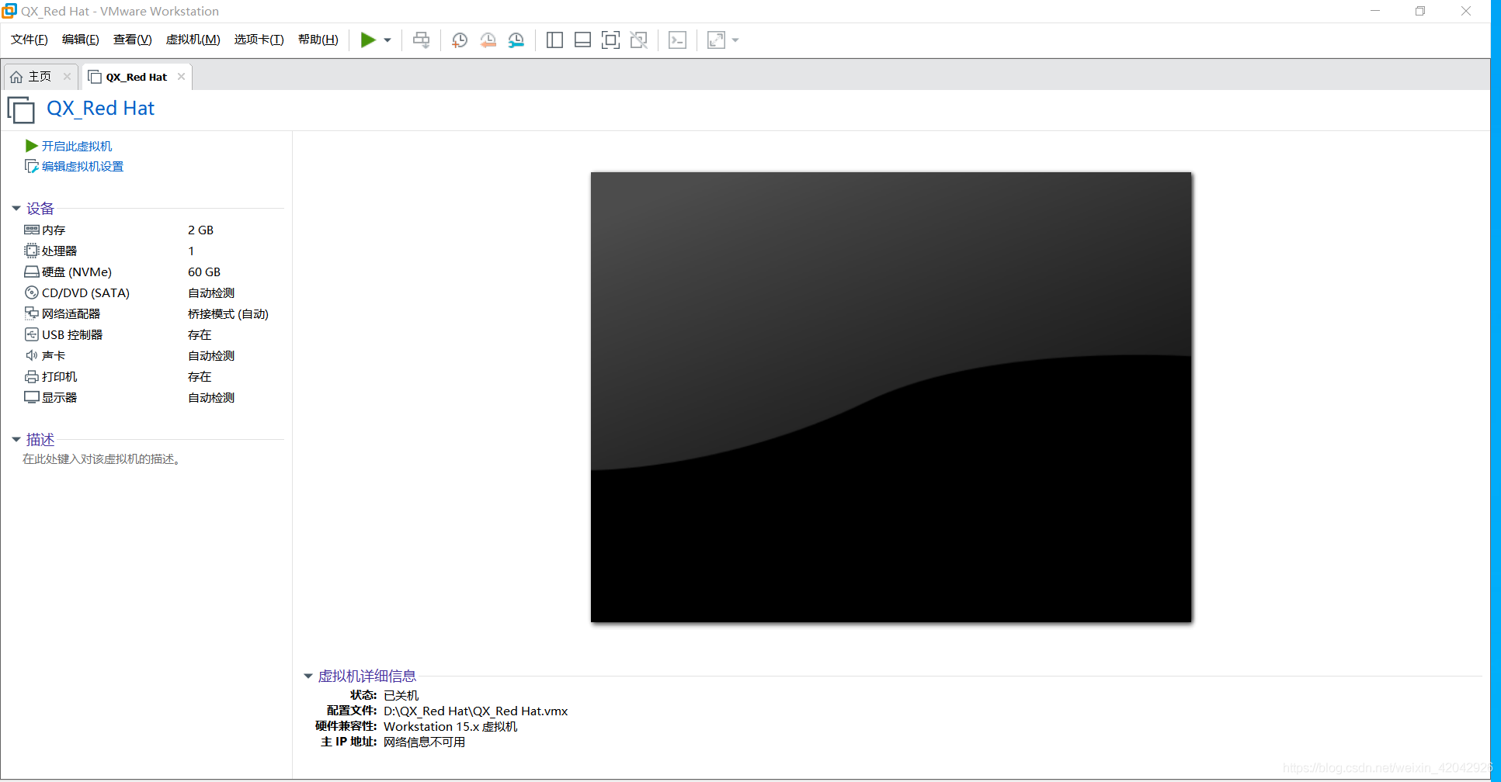Open the 帮助(H) menu
This screenshot has height=782, width=1501.
[318, 40]
